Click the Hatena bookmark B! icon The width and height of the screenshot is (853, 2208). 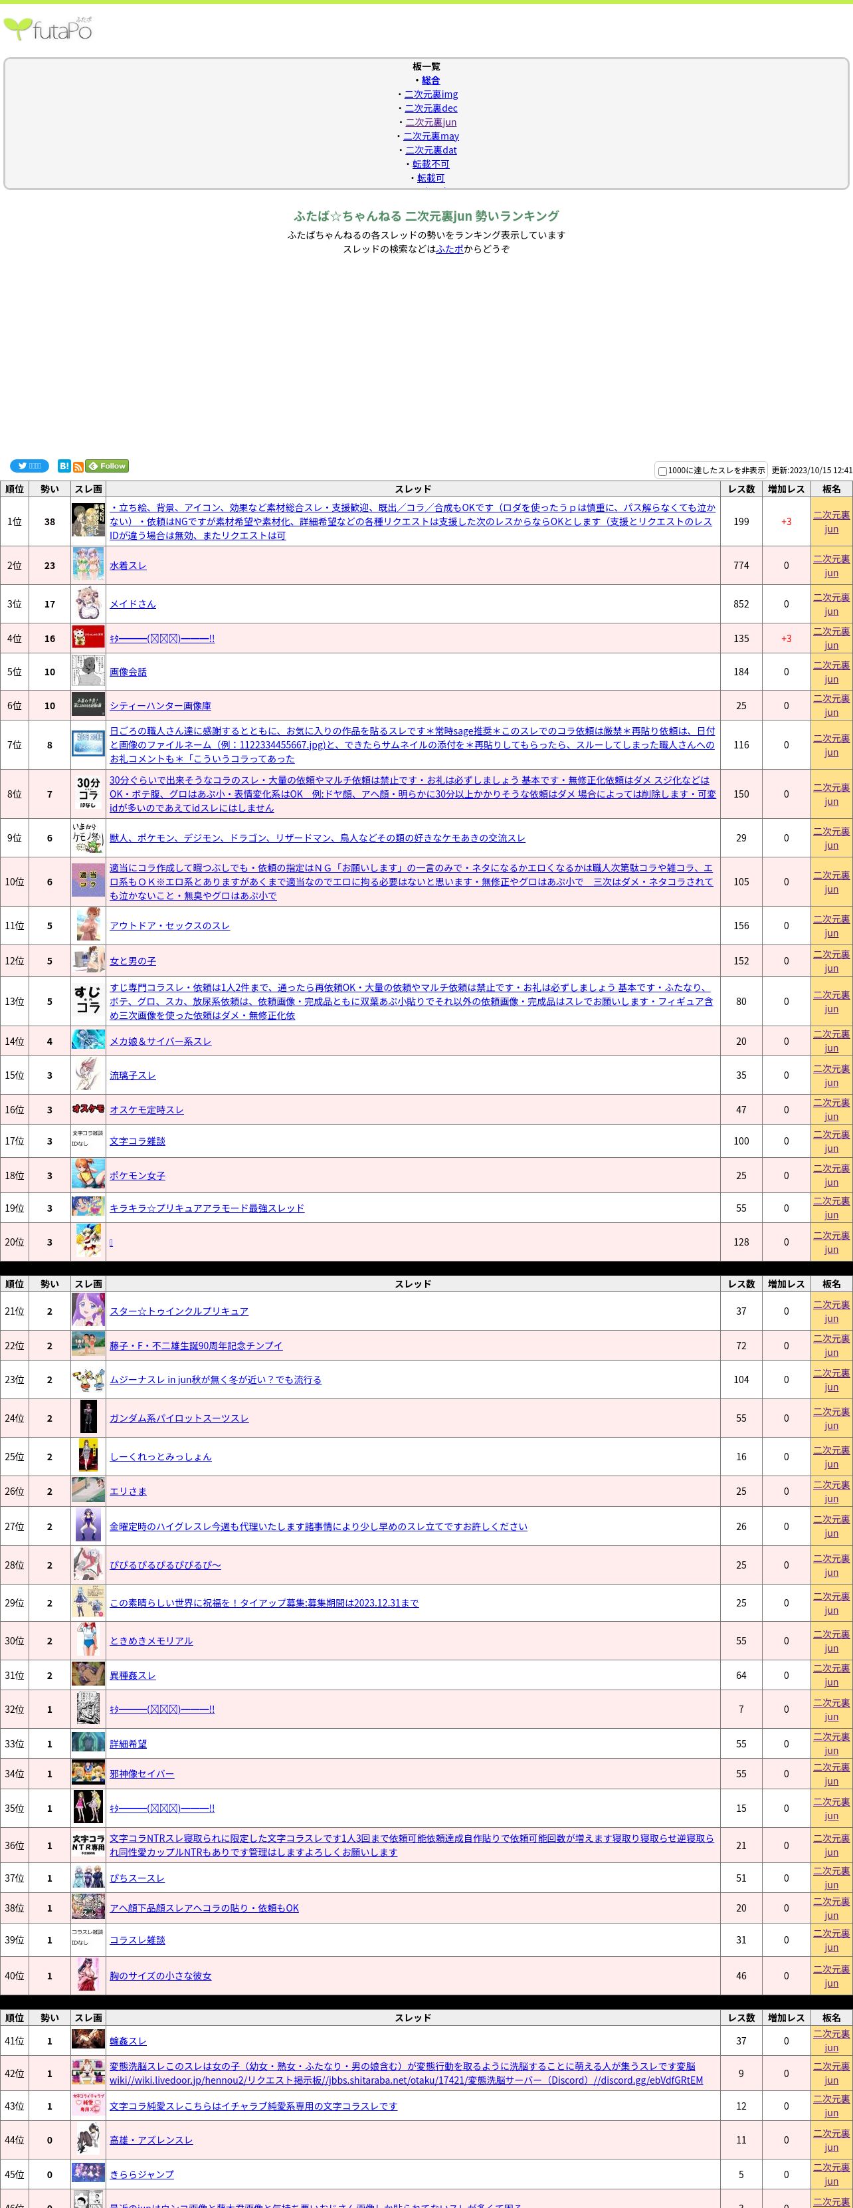click(x=64, y=467)
